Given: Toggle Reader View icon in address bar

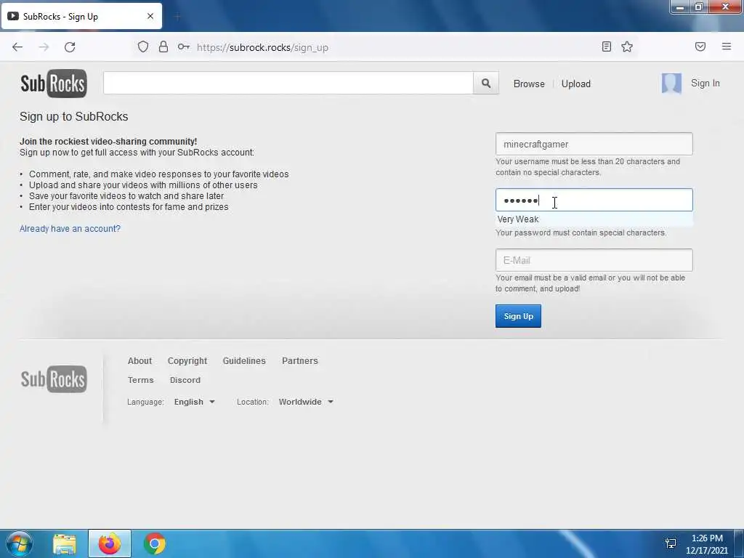Looking at the screenshot, I should point(607,46).
